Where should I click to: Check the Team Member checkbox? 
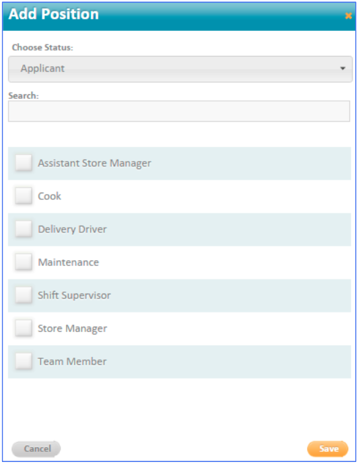pyautogui.click(x=24, y=361)
